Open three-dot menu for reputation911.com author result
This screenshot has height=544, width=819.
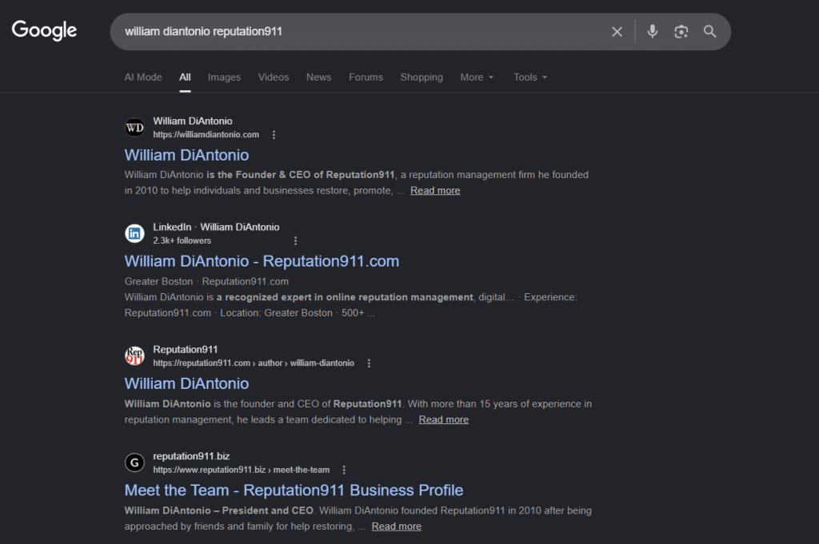pyautogui.click(x=369, y=363)
